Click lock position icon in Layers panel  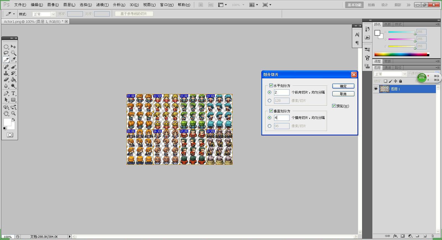coord(396,81)
